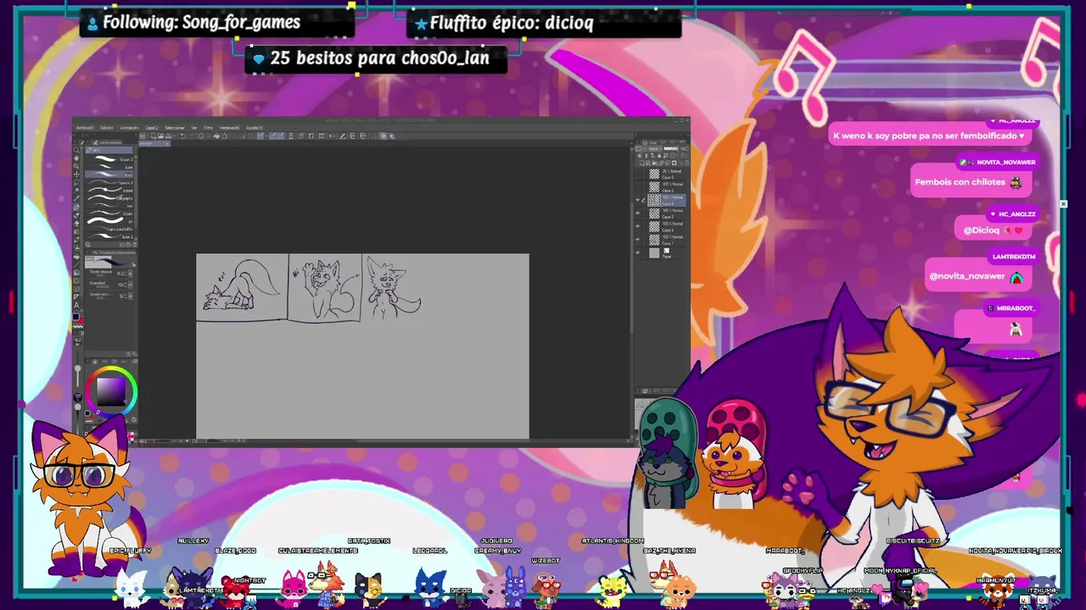Select the Capa 3 layer
1086x610 pixels.
(x=667, y=213)
